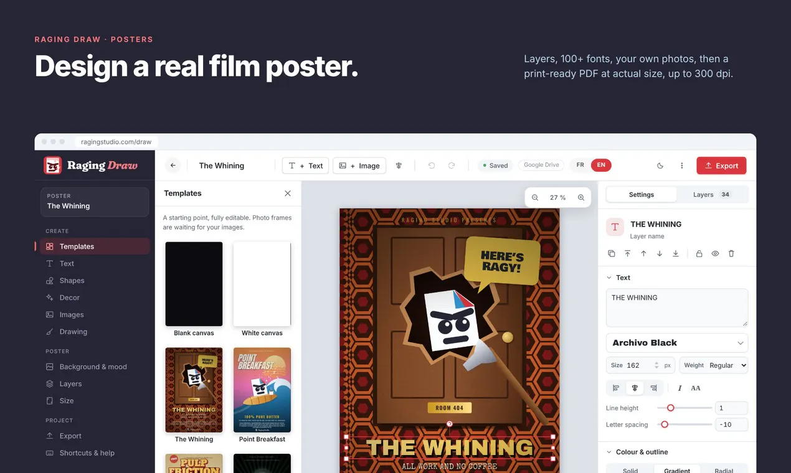Move layer up one level
This screenshot has width=791, height=473.
[x=643, y=253]
